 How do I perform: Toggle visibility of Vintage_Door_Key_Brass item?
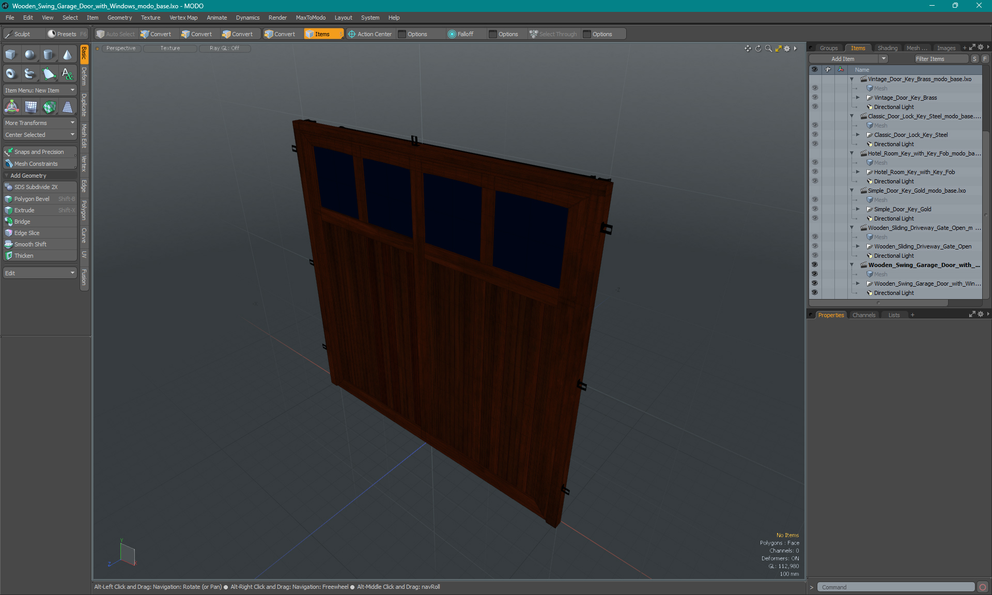[815, 98]
